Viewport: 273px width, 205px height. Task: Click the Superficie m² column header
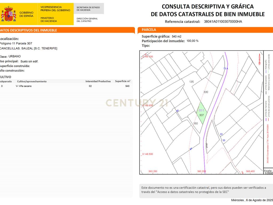(x=123, y=81)
